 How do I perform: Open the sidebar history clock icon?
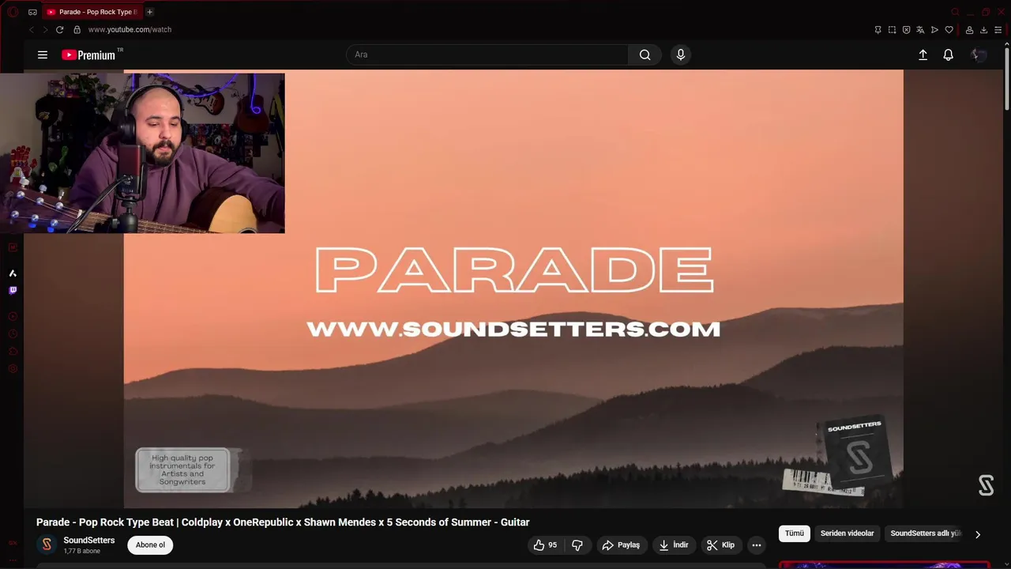point(13,333)
